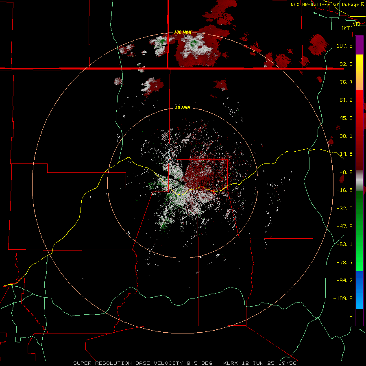Viewport: 366px width, 366px height.
Task: Click the 30.1 scale value
Action: [x=346, y=136]
